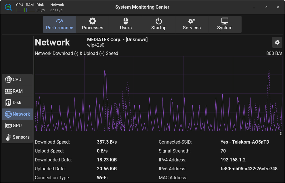Click the System Monitoring Center app logo icon
This screenshot has height=183, width=285.
coord(8,7)
